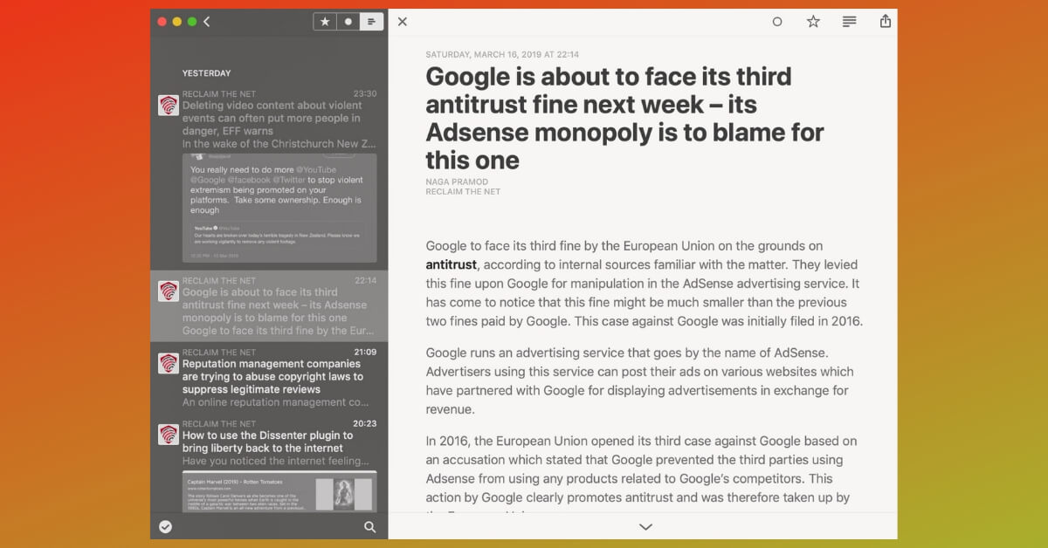Show starred articles with the star filter
Viewport: 1048px width, 548px height.
pyautogui.click(x=325, y=22)
